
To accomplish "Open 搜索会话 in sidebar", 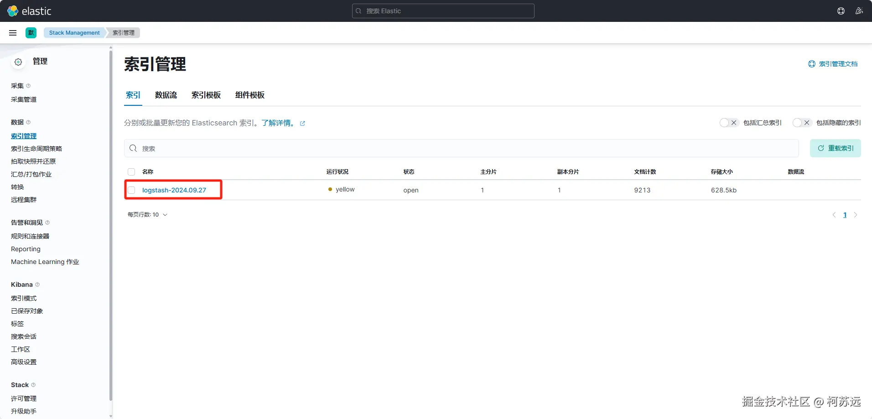I will pyautogui.click(x=24, y=336).
